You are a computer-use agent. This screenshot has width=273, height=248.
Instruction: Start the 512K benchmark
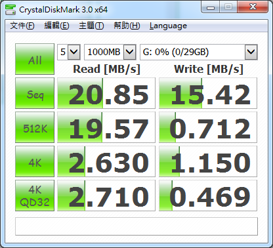35,127
